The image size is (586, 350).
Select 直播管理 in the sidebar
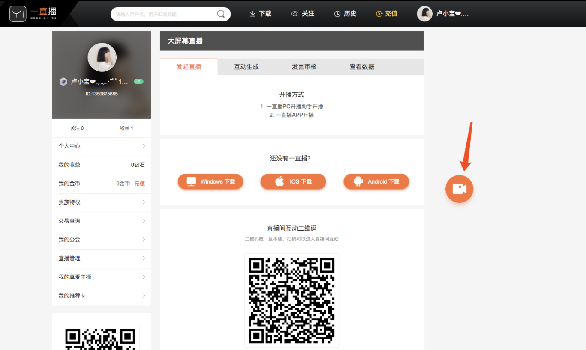pyautogui.click(x=102, y=258)
